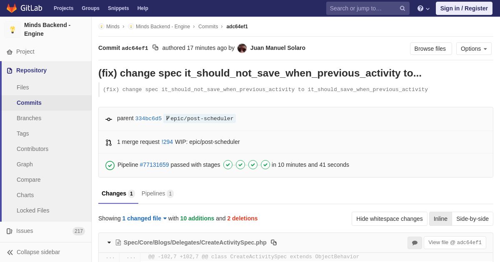
Task: Click the Repository sidebar document icon
Action: coord(10,71)
